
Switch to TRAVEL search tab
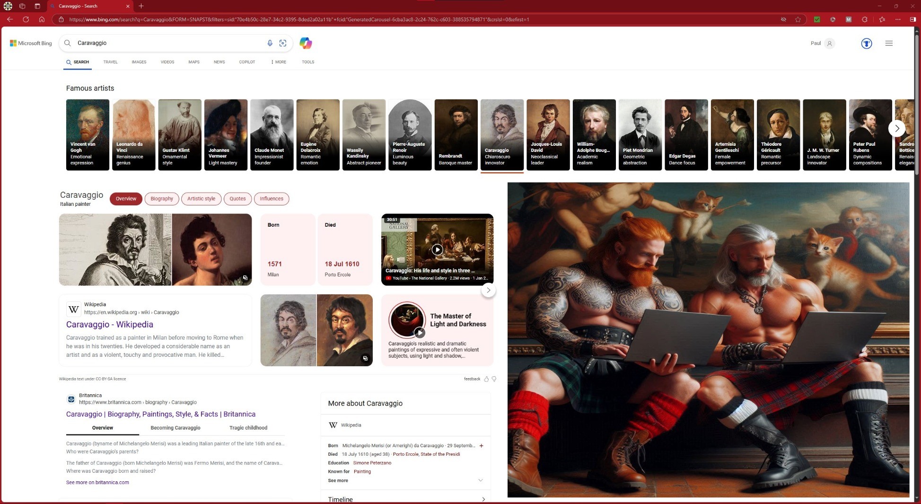pos(110,62)
